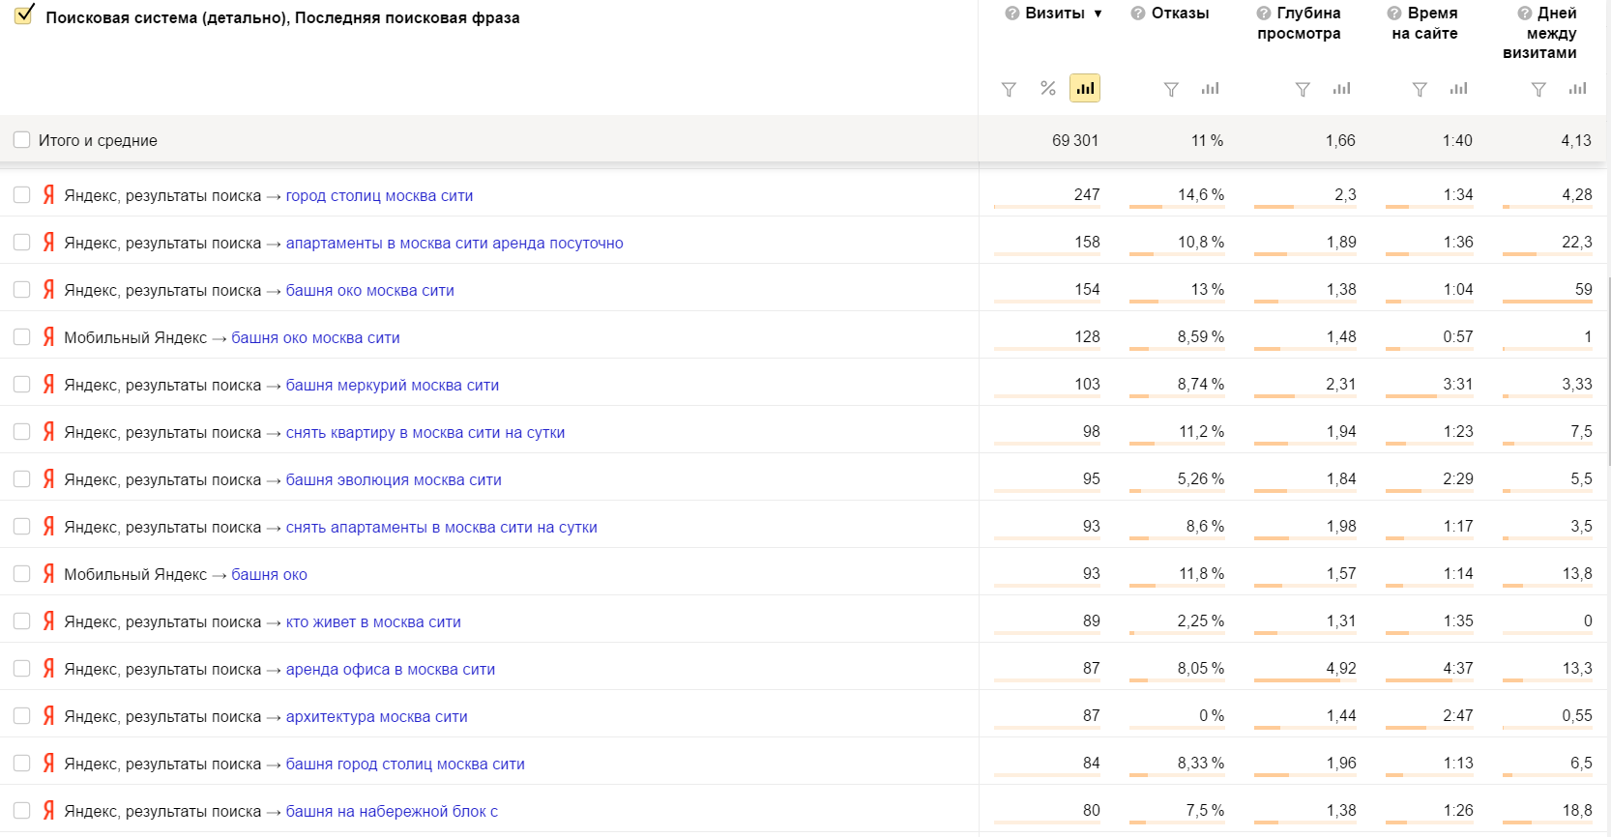Click the help icon beside Визиты header
The width and height of the screenshot is (1611, 837).
click(x=1011, y=14)
